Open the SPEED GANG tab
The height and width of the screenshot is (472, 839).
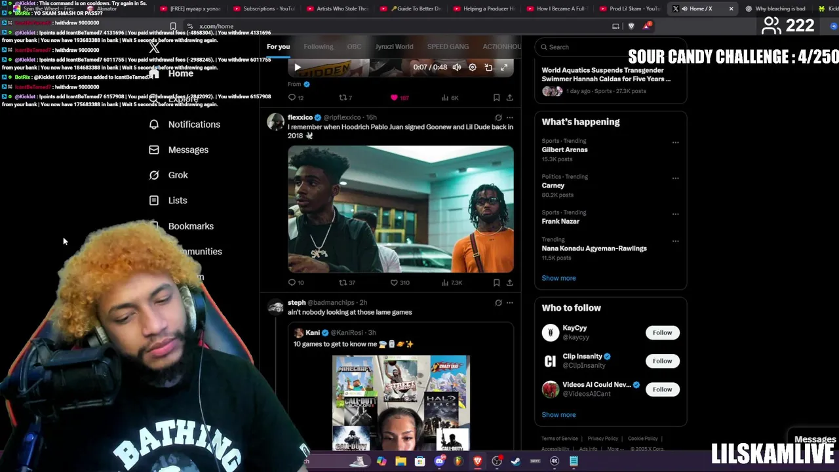click(x=448, y=47)
